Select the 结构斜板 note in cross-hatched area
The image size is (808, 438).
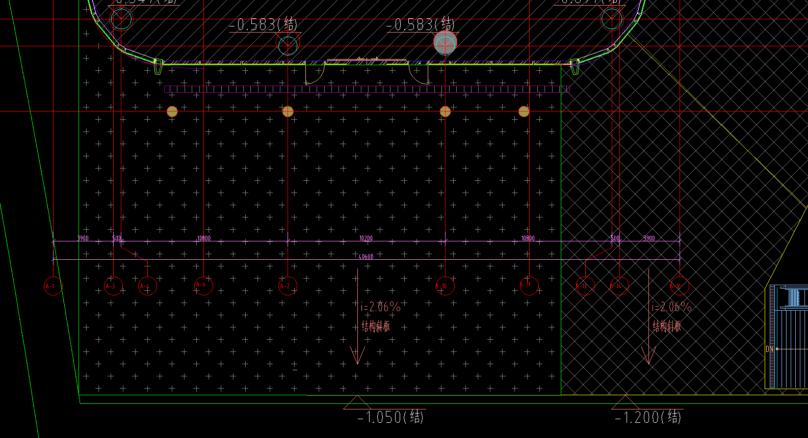(x=667, y=326)
